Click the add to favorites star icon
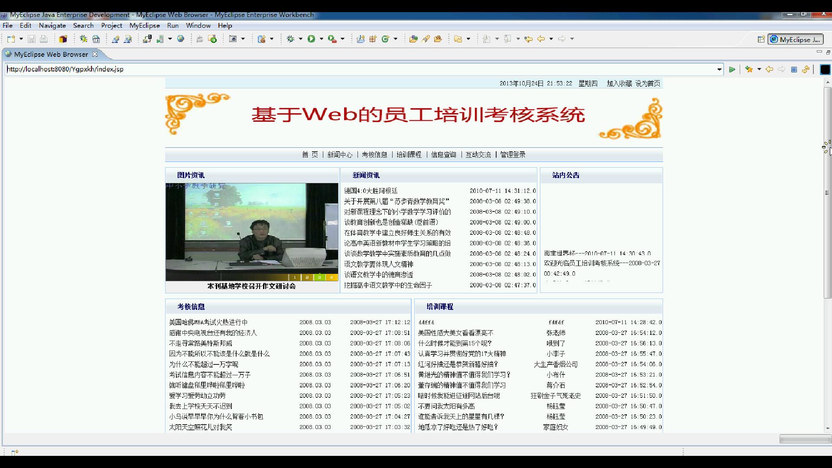832x468 pixels. coord(749,69)
